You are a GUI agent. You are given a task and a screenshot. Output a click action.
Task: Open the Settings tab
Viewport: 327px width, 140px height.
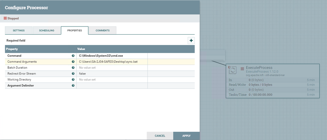[19, 30]
